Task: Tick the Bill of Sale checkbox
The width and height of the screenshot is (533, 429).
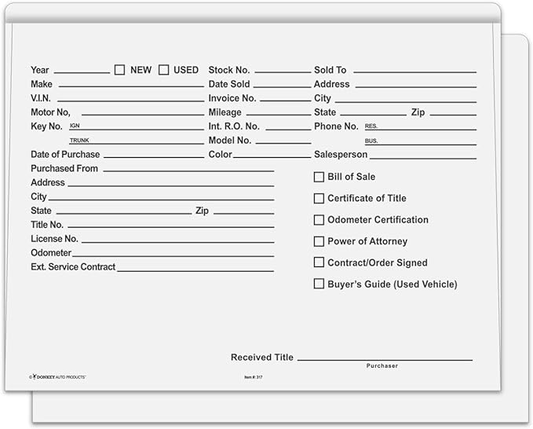Action: click(x=319, y=177)
